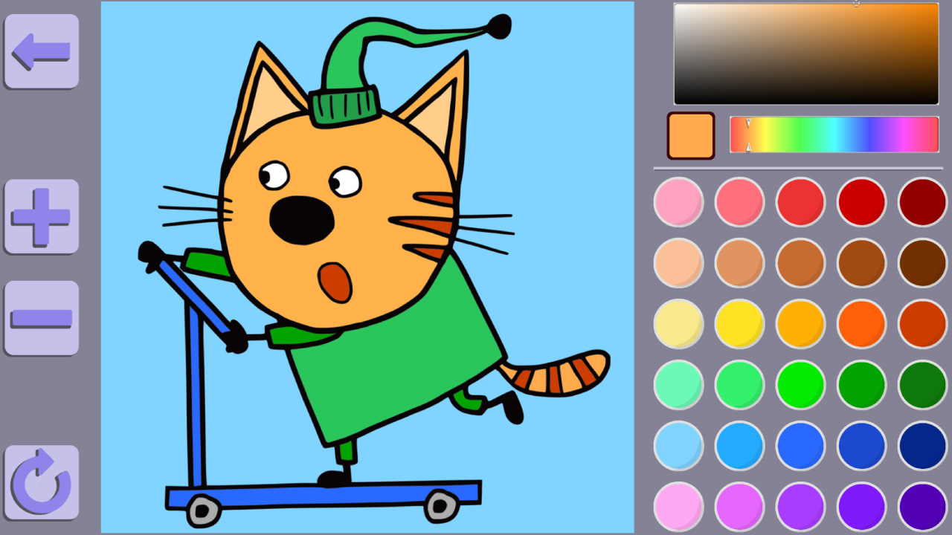Select the light pink swatch

coord(678,201)
